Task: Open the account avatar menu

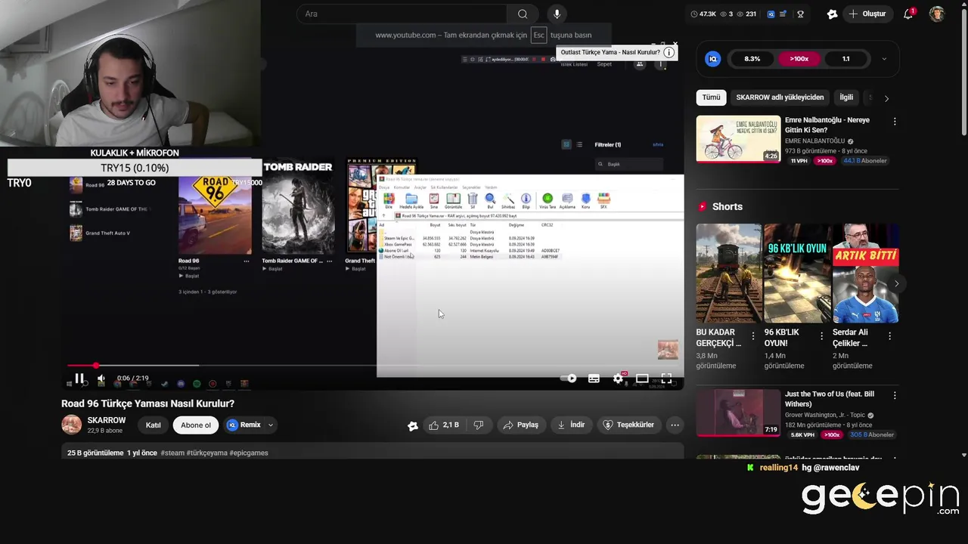Action: point(937,14)
